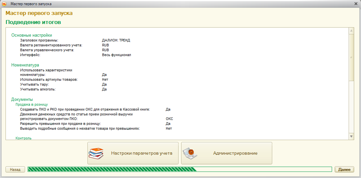Click Валюта регламентированного учета label

point(51,45)
